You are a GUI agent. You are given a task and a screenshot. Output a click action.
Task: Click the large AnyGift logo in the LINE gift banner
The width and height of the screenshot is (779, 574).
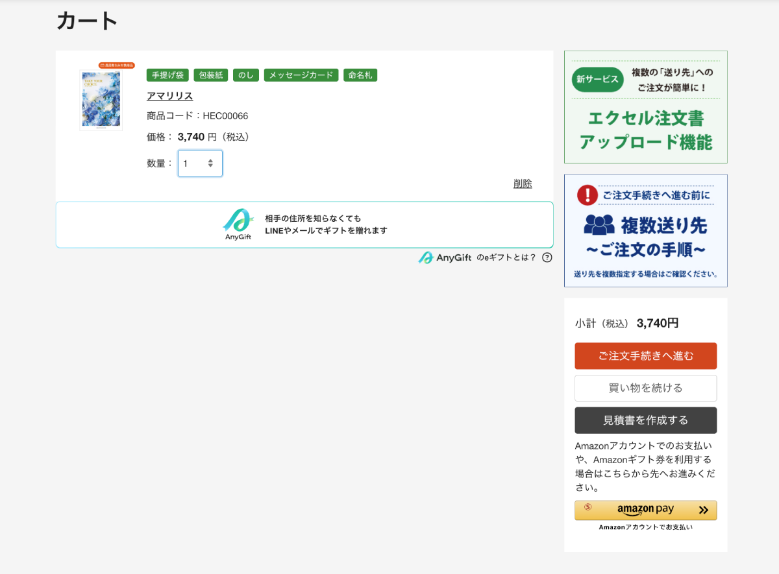click(238, 224)
